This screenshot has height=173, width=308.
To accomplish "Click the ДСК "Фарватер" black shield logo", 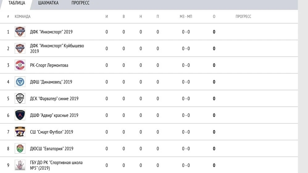I will [20, 99].
